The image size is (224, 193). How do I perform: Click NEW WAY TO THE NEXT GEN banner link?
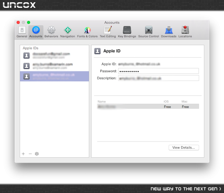pyautogui.click(x=186, y=189)
